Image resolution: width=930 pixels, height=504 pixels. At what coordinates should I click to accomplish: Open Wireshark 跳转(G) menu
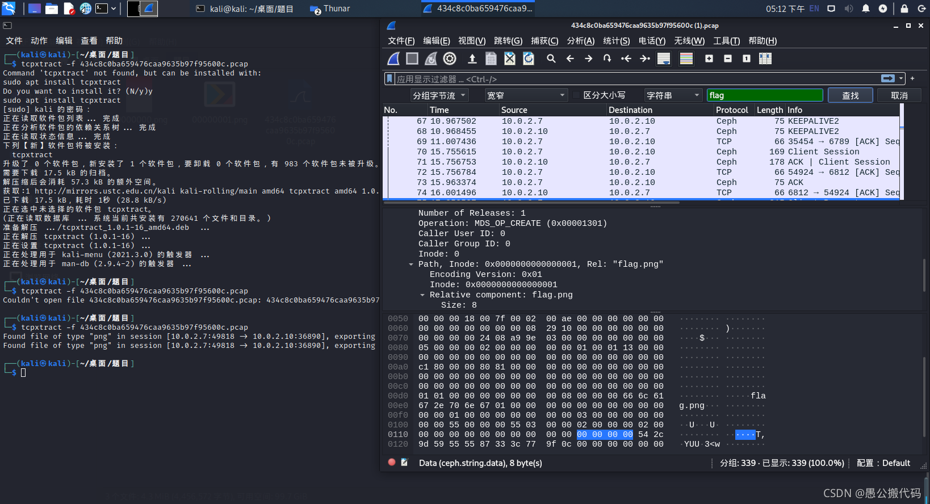pos(508,41)
